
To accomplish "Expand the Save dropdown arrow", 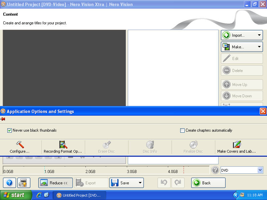I will click(140, 183).
